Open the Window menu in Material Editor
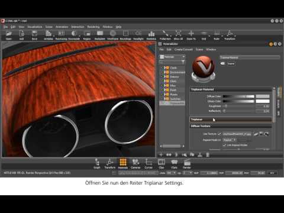The width and height of the screenshot is (284, 213). (x=211, y=49)
